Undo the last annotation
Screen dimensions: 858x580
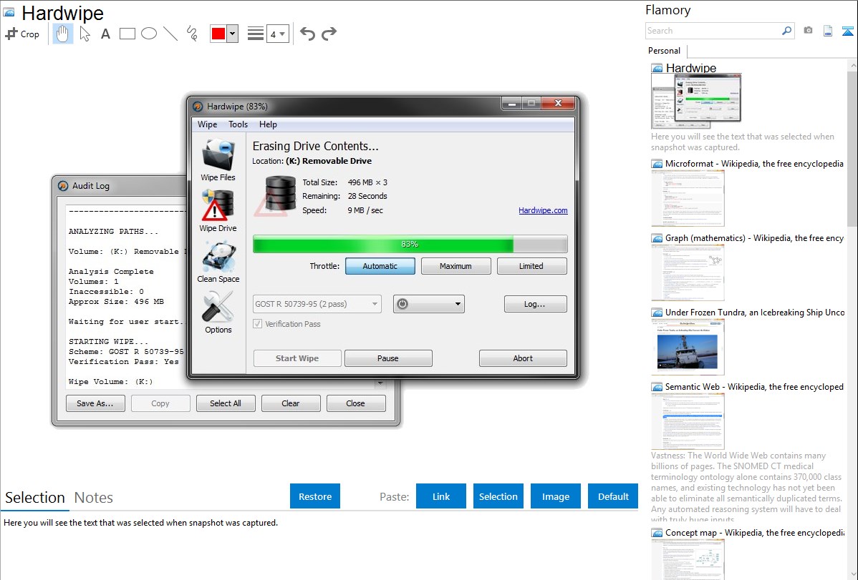point(307,34)
